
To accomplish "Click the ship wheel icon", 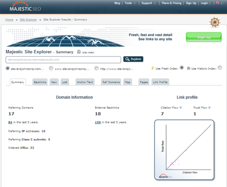I will [215, 22].
